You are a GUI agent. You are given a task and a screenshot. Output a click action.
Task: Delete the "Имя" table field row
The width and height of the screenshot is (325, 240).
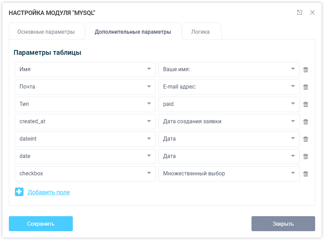coord(306,70)
